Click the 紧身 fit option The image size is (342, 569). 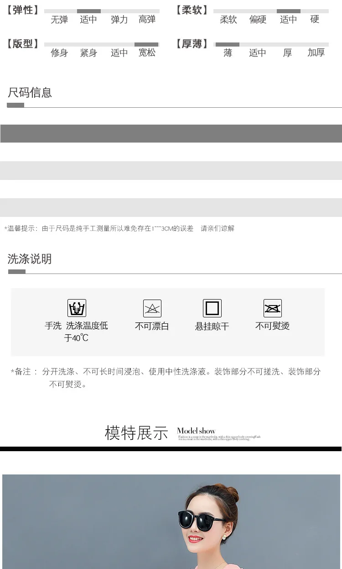pyautogui.click(x=88, y=53)
